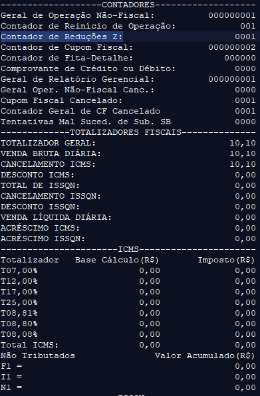Click 'Total ICMS:' label
The width and height of the screenshot is (260, 396).
pyautogui.click(x=29, y=345)
